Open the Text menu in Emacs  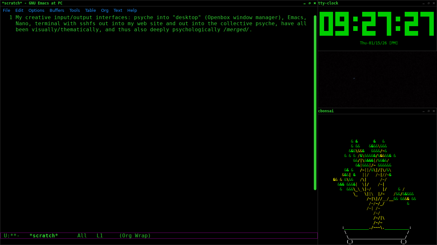click(x=118, y=10)
